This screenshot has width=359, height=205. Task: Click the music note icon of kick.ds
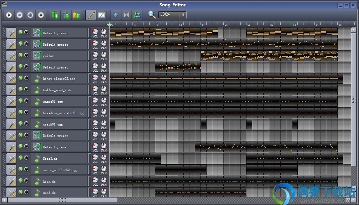click(37, 181)
